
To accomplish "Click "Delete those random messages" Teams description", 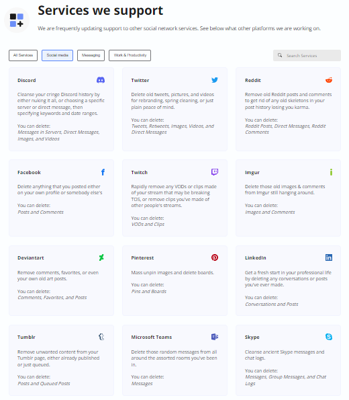I will (x=174, y=358).
